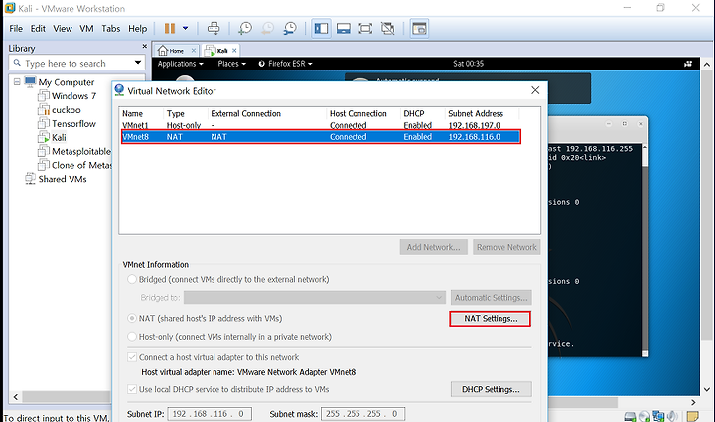The width and height of the screenshot is (715, 422).
Task: Click the Add Network button
Action: [433, 247]
